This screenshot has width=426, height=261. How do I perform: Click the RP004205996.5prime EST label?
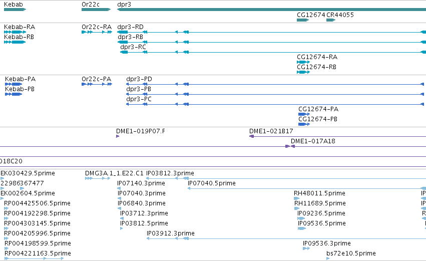coord(37,234)
